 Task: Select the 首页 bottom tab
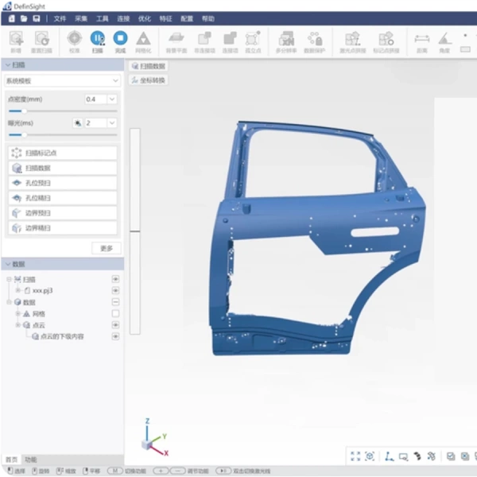pos(12,460)
